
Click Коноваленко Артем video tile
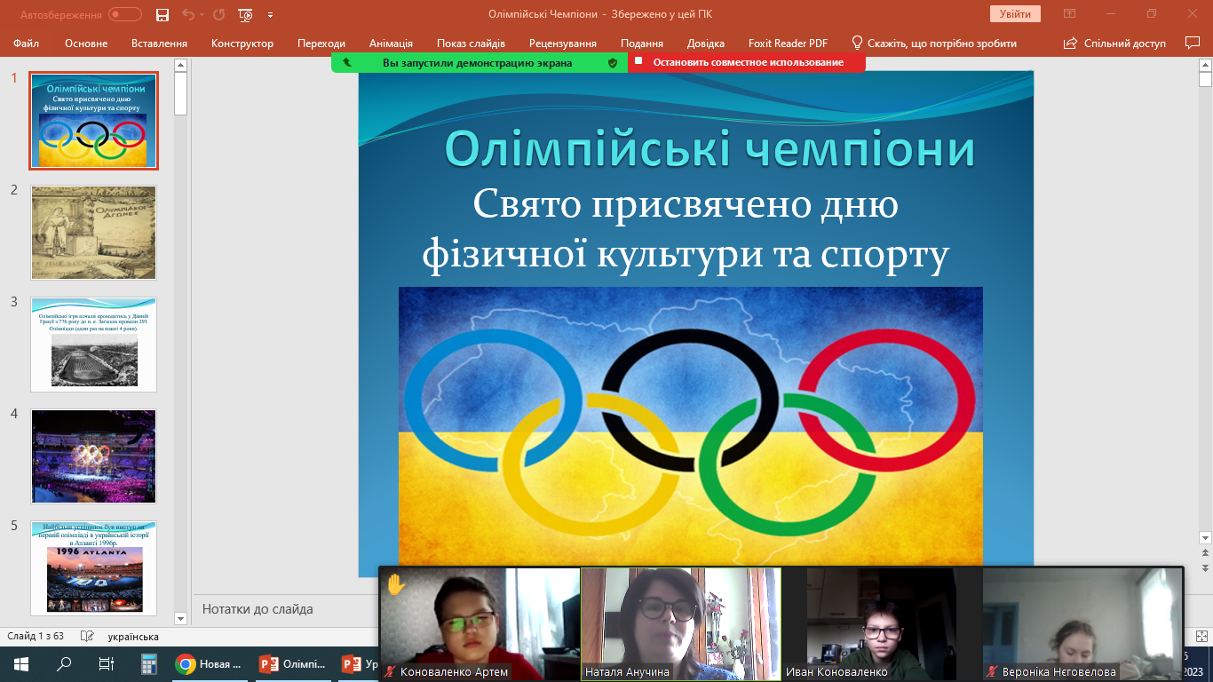click(x=480, y=623)
